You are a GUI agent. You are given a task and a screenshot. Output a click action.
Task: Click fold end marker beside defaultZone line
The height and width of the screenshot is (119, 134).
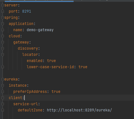click(x=3, y=110)
